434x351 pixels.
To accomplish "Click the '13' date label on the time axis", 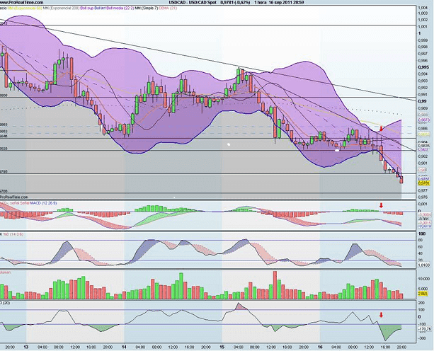I will pos(26,347).
